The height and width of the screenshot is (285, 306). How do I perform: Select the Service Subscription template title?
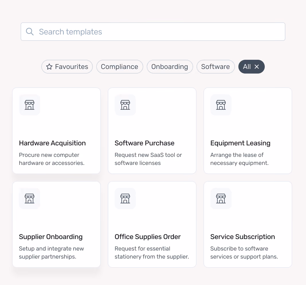pos(243,237)
